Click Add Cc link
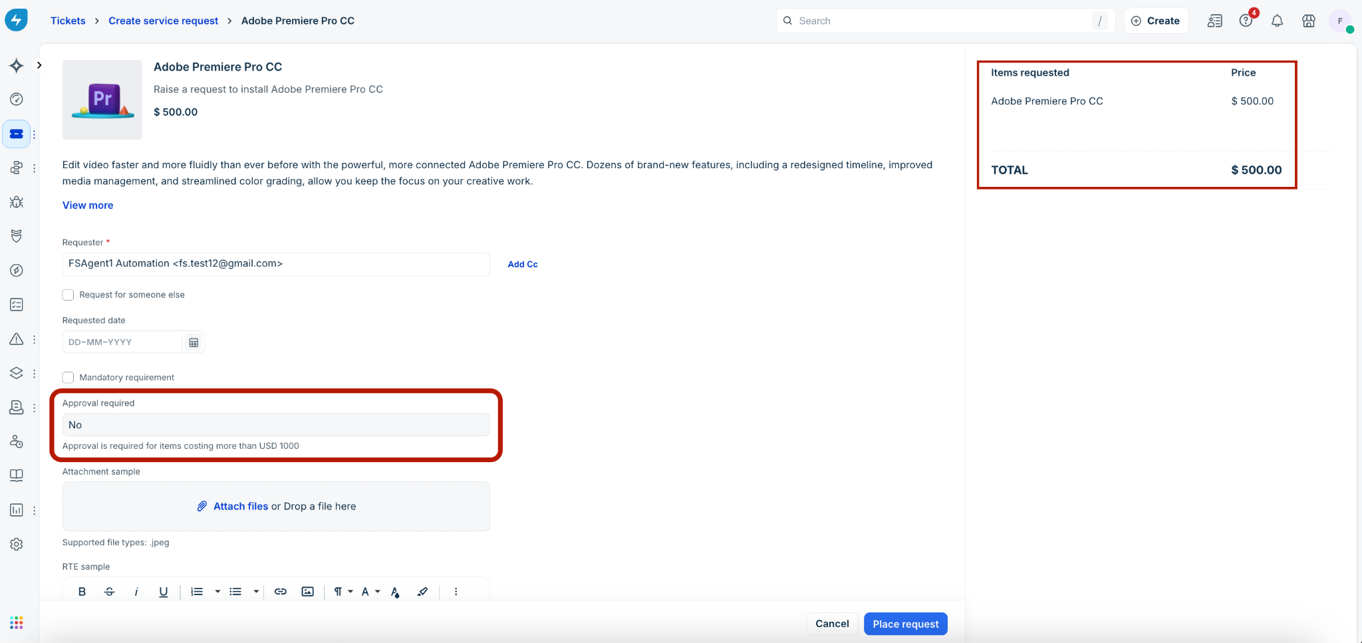 tap(523, 264)
